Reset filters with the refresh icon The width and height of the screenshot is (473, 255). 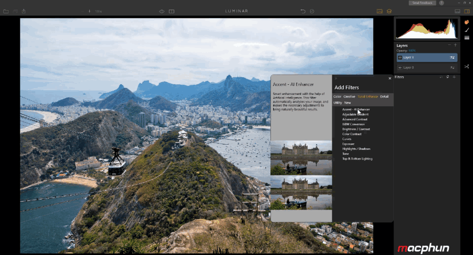(x=448, y=77)
